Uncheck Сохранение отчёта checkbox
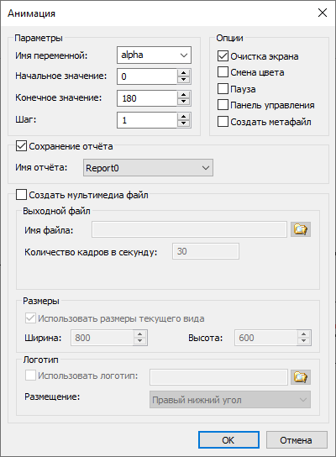 pos(21,146)
